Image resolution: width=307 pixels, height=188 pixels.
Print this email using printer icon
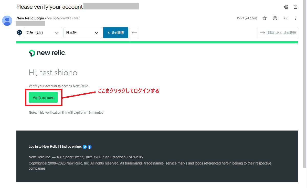(x=286, y=7)
